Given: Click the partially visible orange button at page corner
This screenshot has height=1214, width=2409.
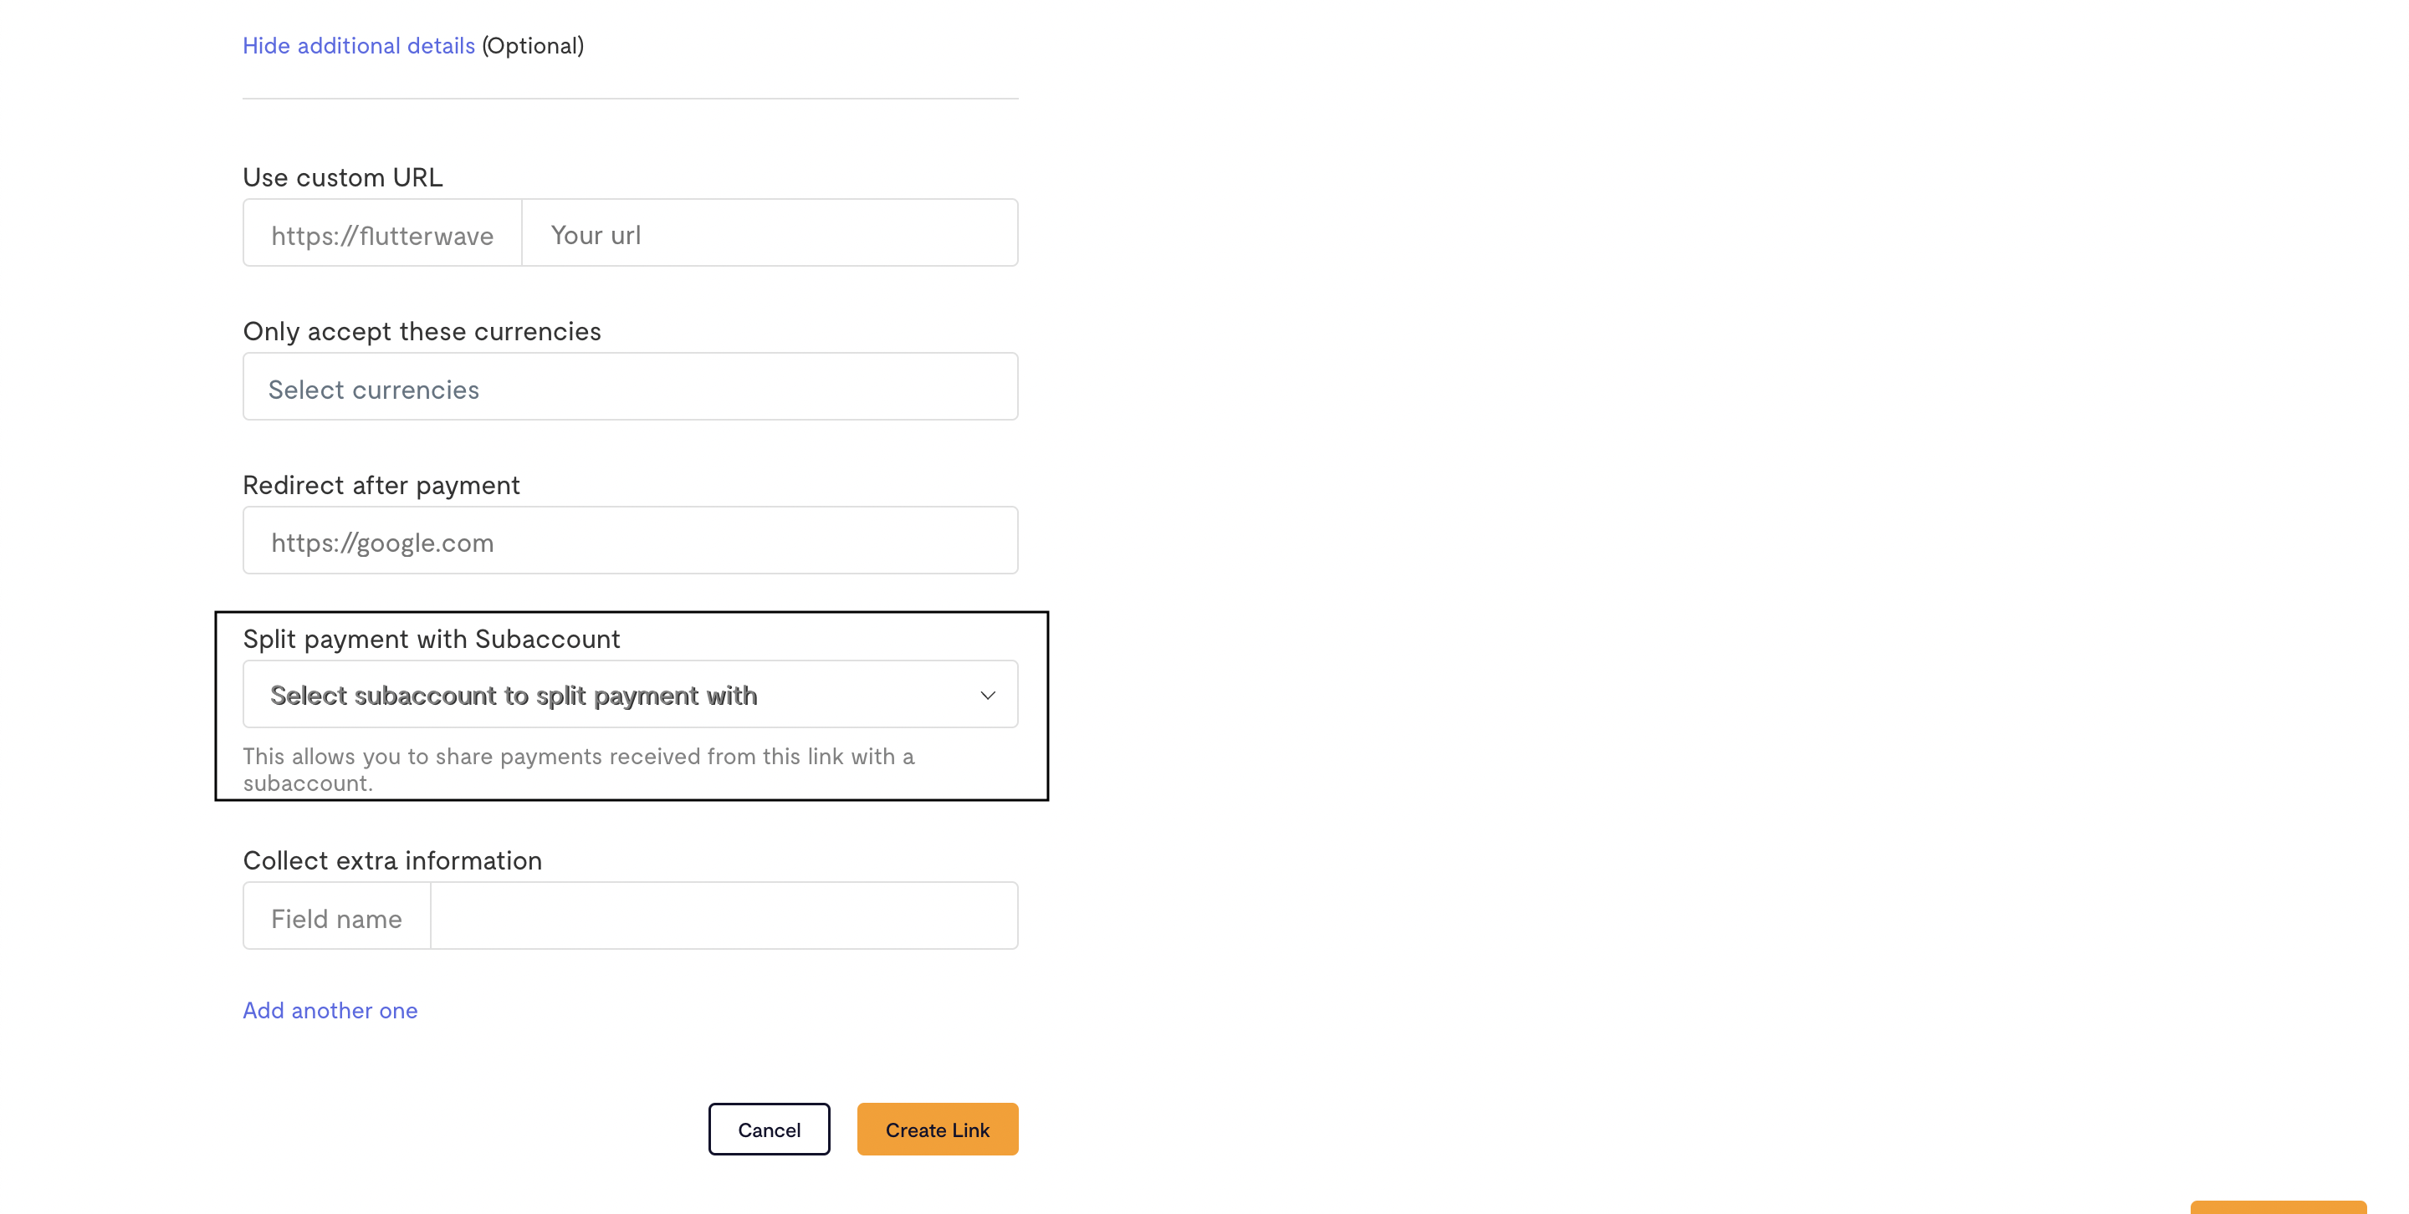Looking at the screenshot, I should [2277, 1206].
